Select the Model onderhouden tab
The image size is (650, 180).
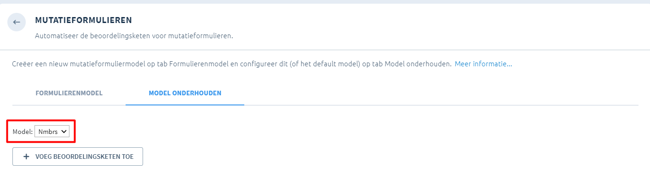[x=185, y=93]
